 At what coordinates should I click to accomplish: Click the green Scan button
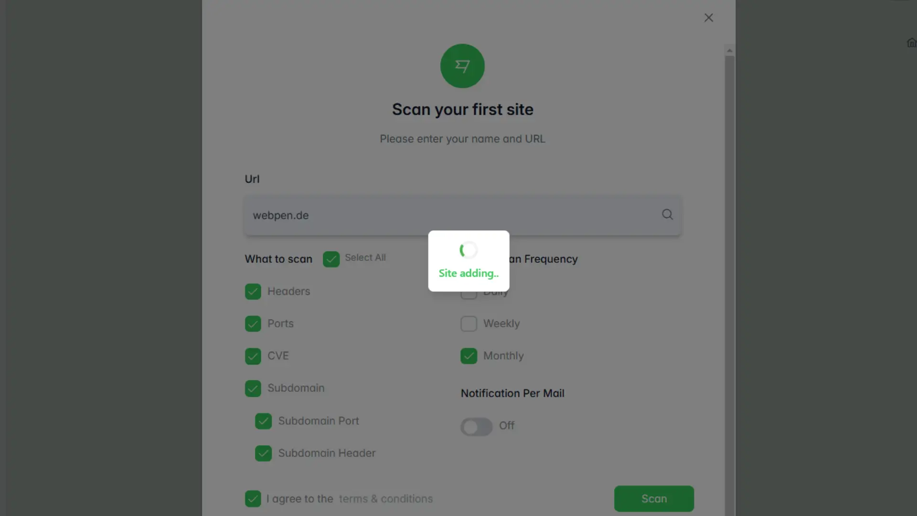(x=654, y=498)
